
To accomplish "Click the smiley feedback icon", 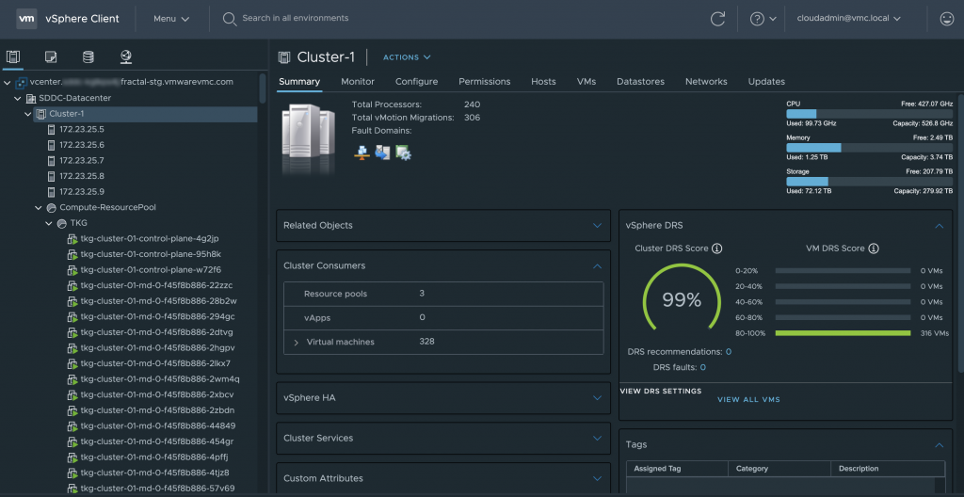I will click(946, 19).
